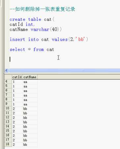Screen dimensions: 120x149
Task: Select result row header 8
Action: (x=8, y=99)
